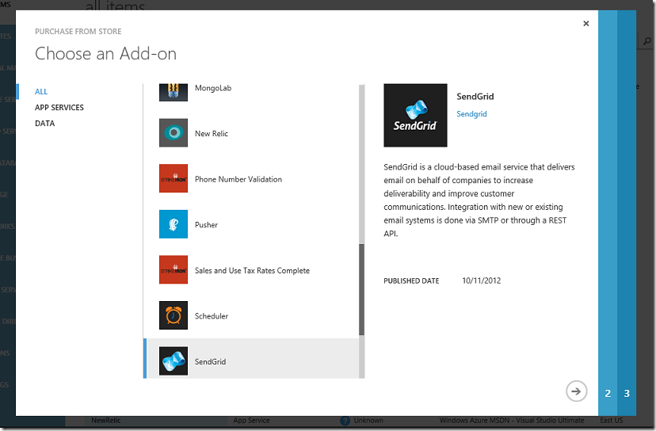Click the scrollbar track above the thumb
The height and width of the screenshot is (431, 656).
(361, 164)
